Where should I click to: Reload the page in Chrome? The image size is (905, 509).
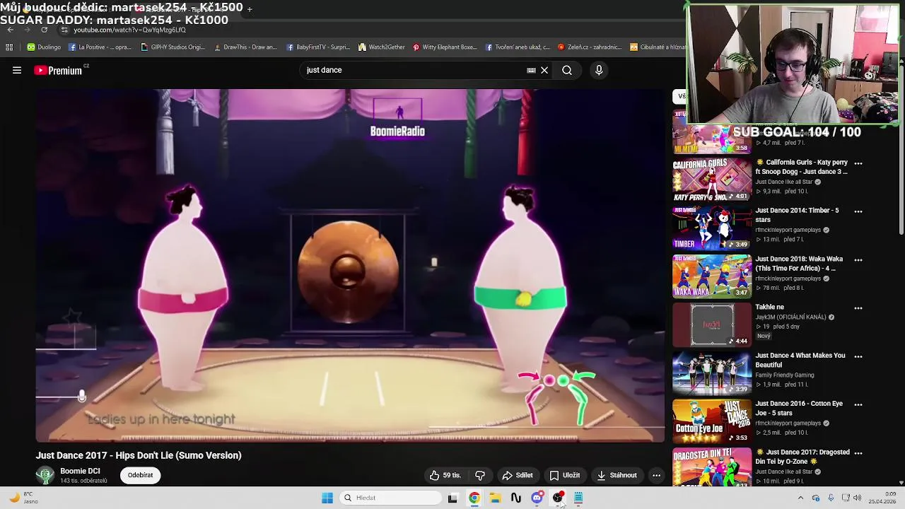pyautogui.click(x=44, y=30)
